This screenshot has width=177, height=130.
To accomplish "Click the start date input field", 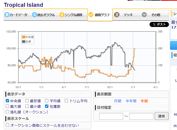I will pyautogui.click(x=111, y=116).
